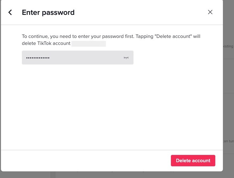Return to the previous step using left chevron
The height and width of the screenshot is (178, 234).
[10, 12]
